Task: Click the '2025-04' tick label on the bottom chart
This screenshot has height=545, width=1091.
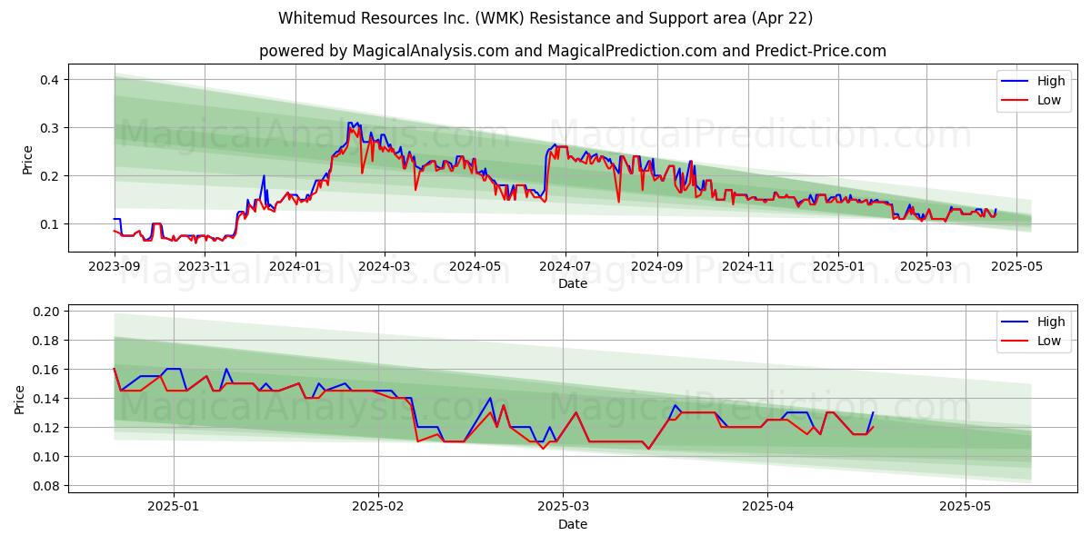Action: click(768, 508)
